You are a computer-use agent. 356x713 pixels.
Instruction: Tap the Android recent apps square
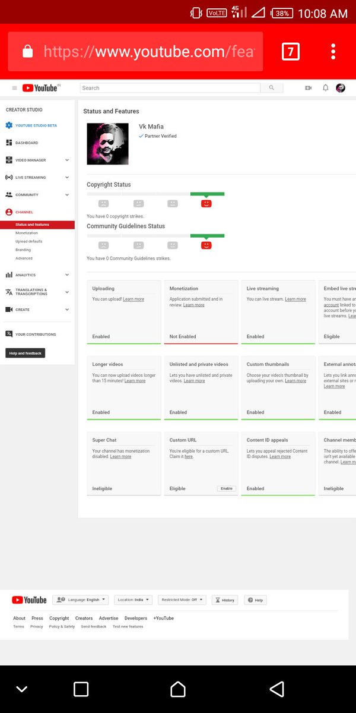(x=81, y=689)
